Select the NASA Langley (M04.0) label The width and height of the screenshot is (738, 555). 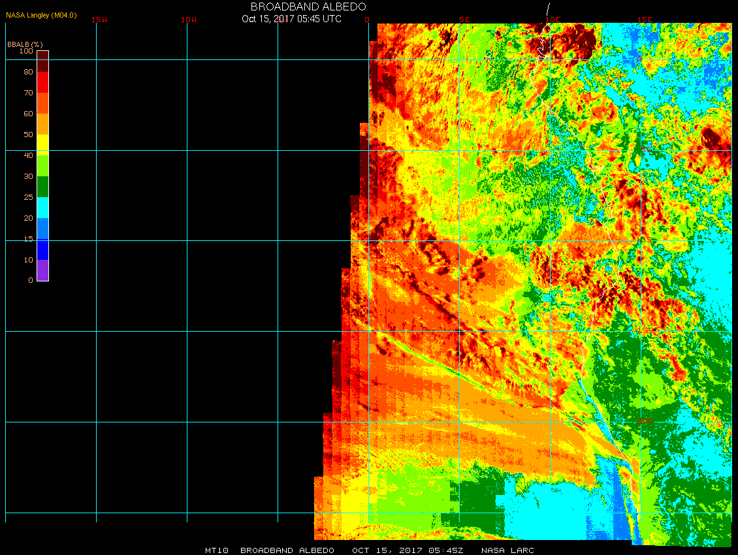point(41,15)
